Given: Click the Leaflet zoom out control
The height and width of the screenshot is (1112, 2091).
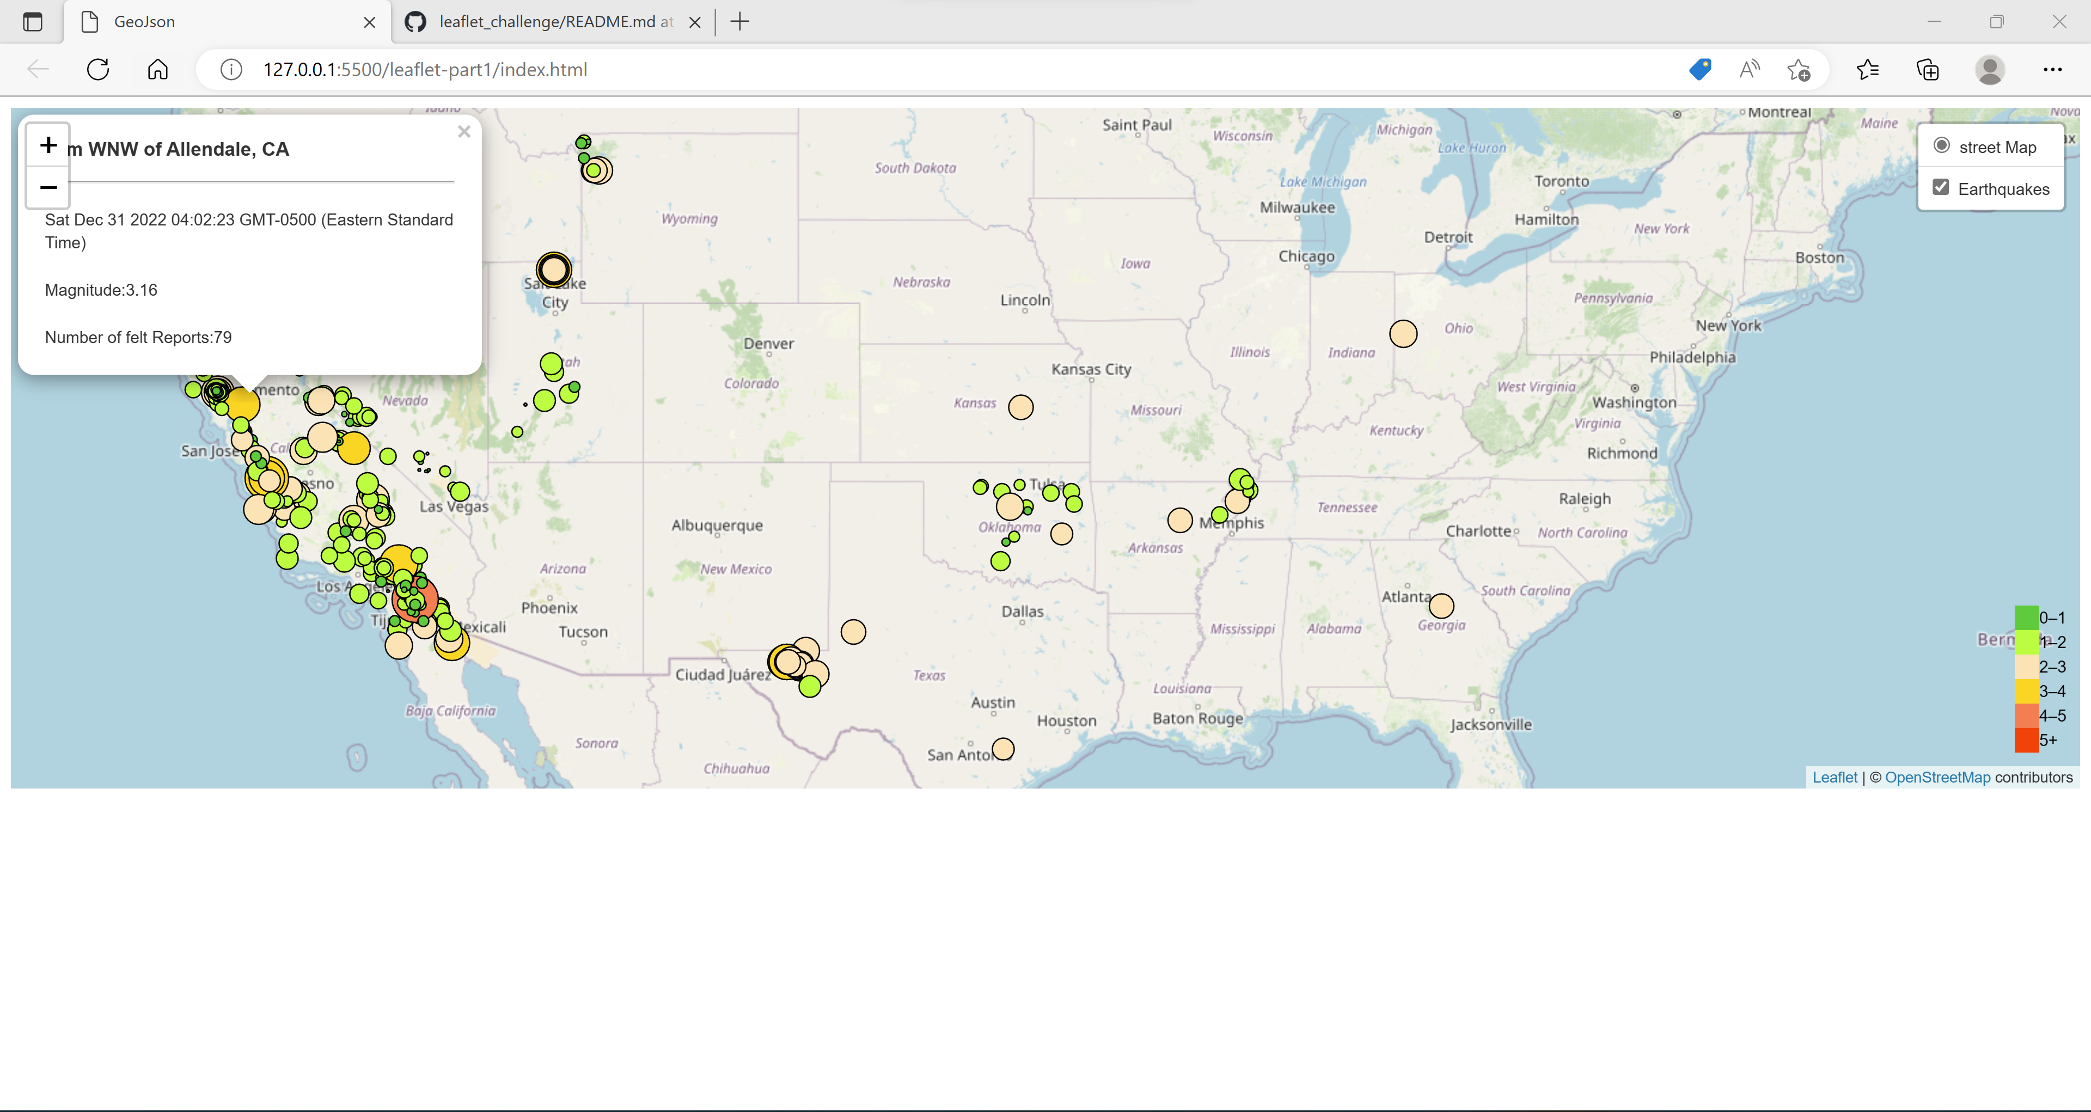Looking at the screenshot, I should (48, 187).
